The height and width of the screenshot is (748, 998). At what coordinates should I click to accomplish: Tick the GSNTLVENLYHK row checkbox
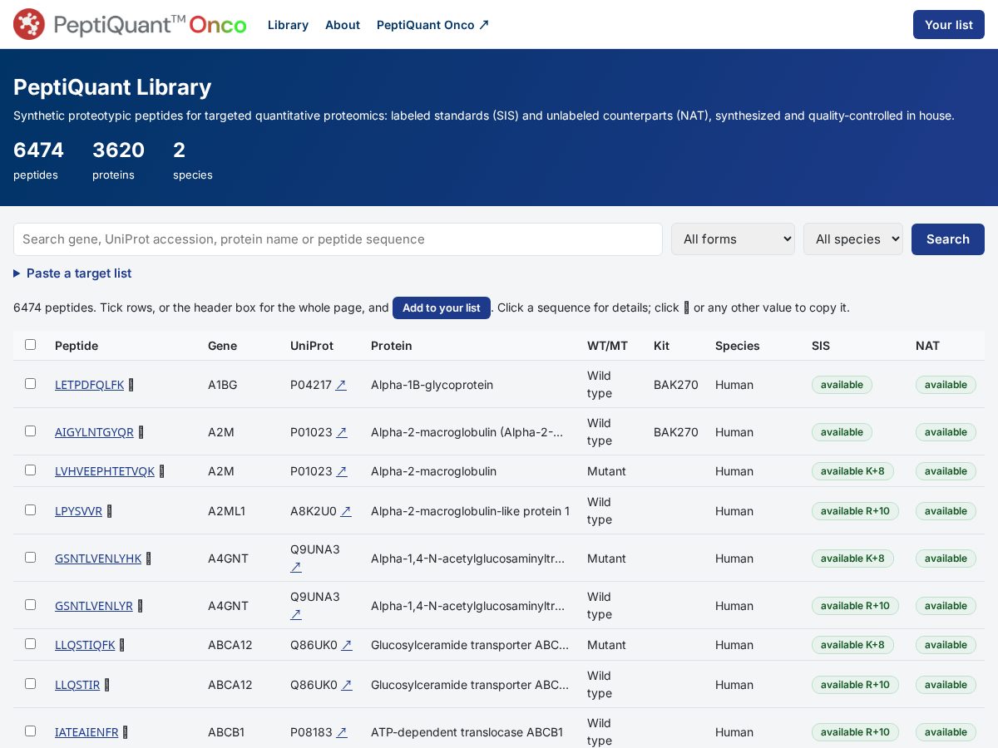31,558
